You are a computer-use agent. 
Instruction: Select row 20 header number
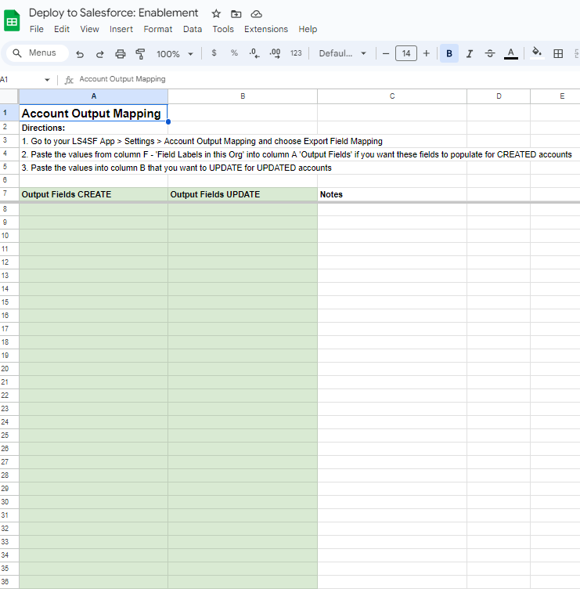click(9, 368)
